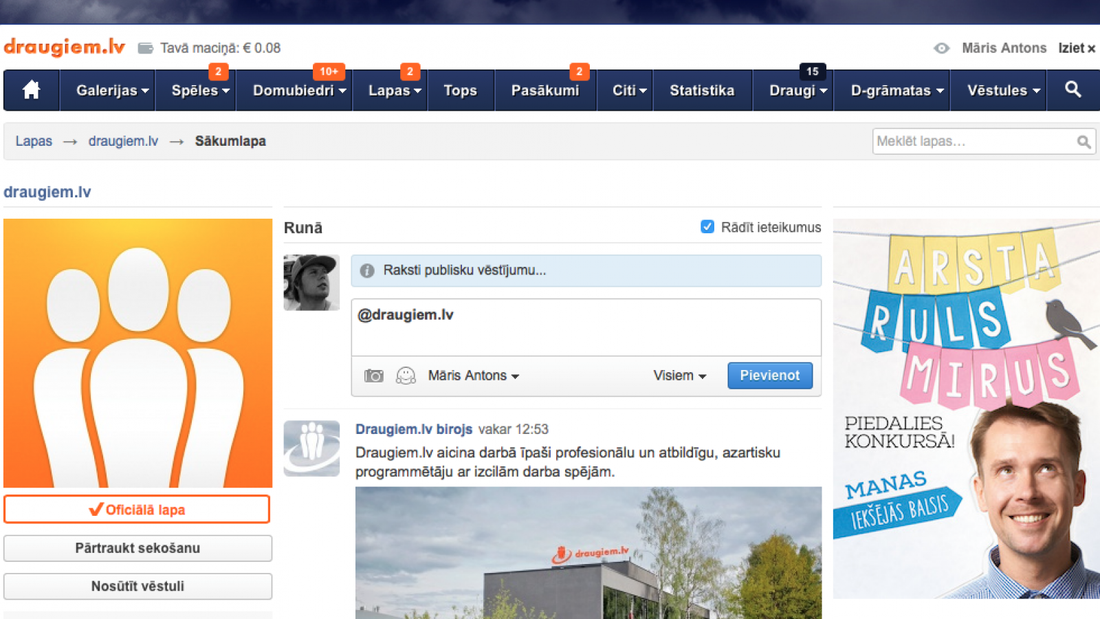This screenshot has height=619, width=1100.
Task: Toggle the eye visibility icon near username
Action: (942, 48)
